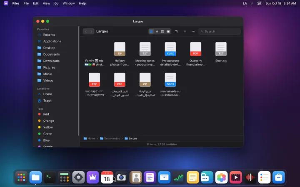
Task: Select the Hebrew-named PDF file
Action: tap(94, 84)
